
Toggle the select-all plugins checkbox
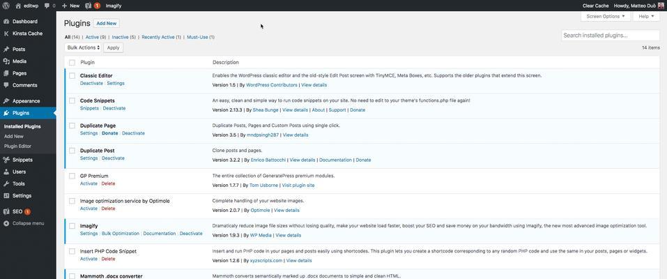click(x=72, y=63)
